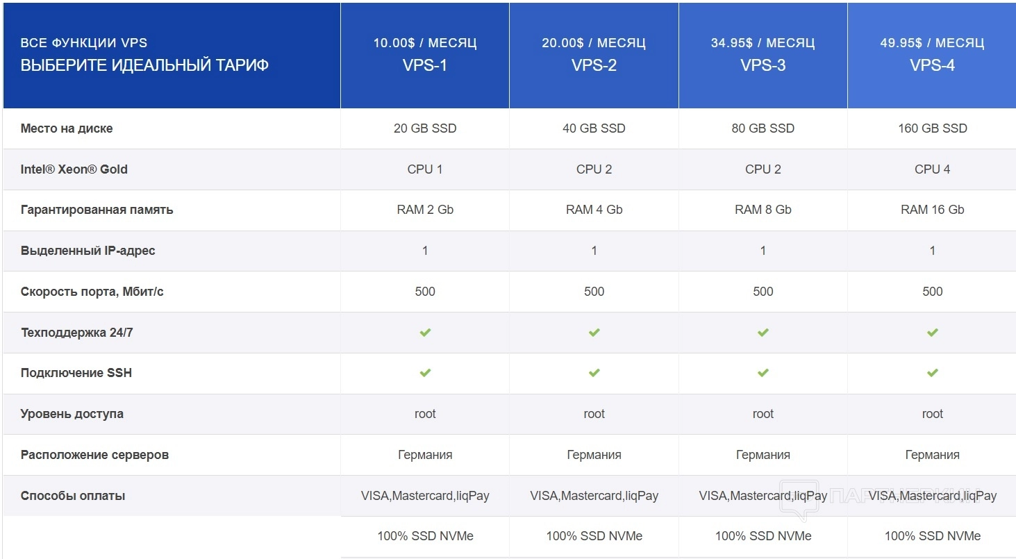Choose the VPS-4 plan at 49.95$ per month
Image resolution: width=1016 pixels, height=559 pixels.
coord(932,56)
